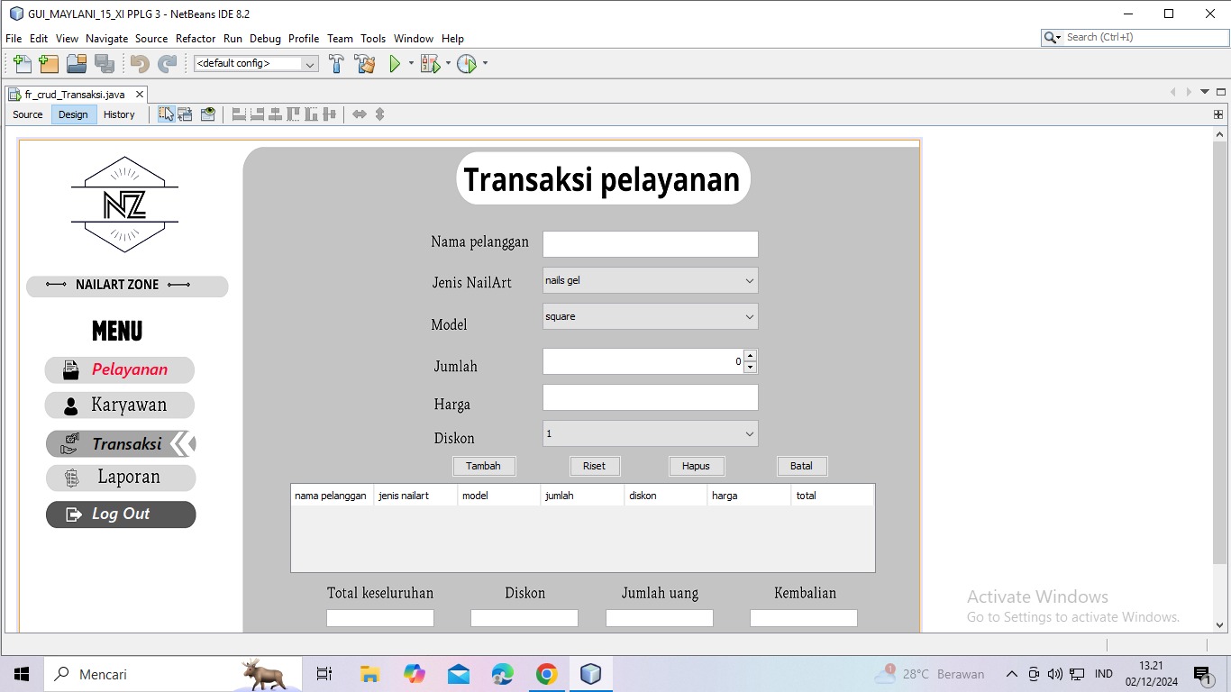
Task: Switch to the Source view
Action: (28, 114)
